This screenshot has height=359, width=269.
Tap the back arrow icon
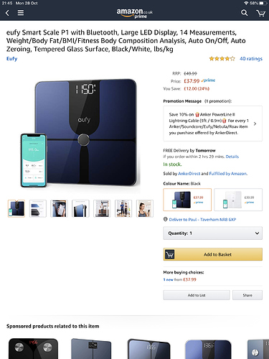pos(7,13)
